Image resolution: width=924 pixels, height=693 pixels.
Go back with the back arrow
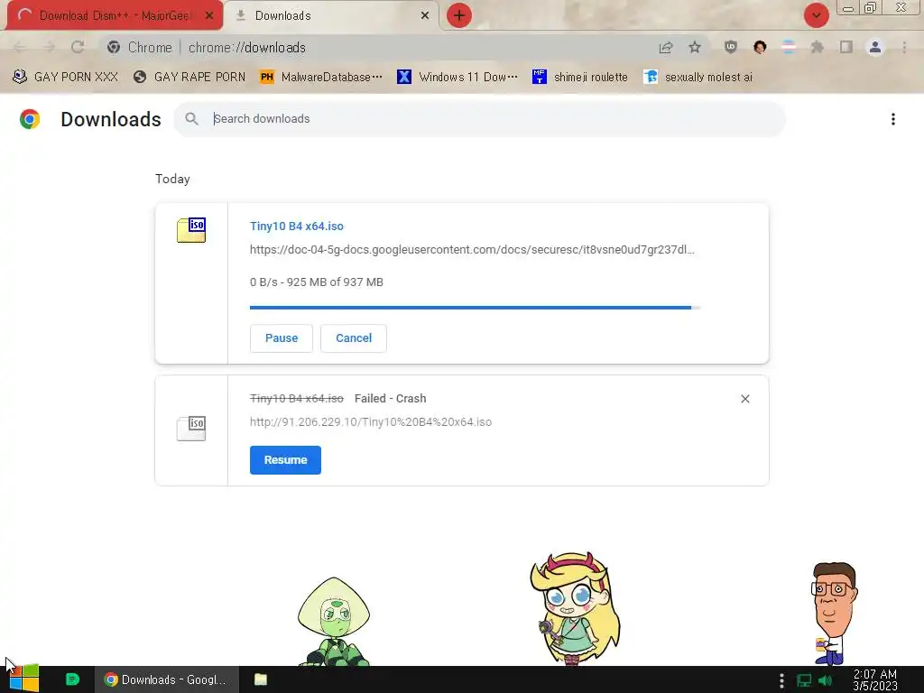point(19,47)
